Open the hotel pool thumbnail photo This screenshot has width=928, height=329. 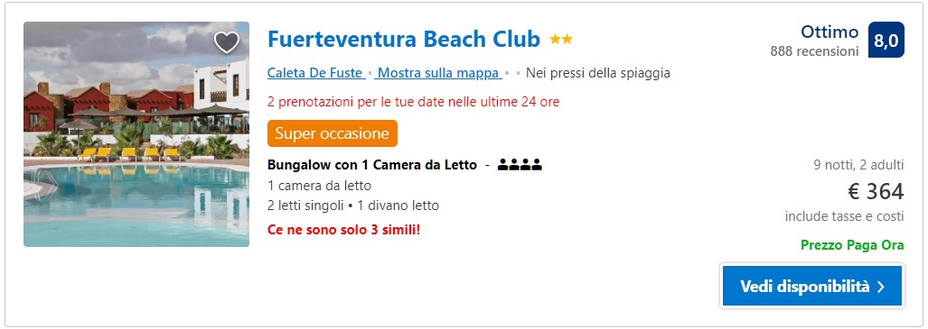[x=136, y=134]
